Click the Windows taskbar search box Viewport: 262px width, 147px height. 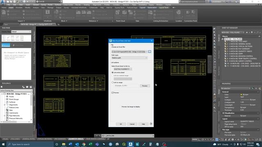[x=30, y=144]
